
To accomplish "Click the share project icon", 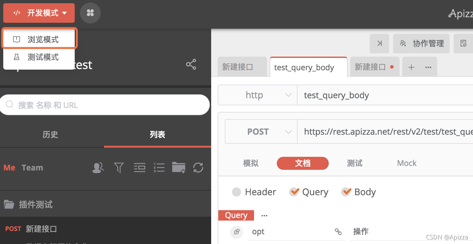I will [191, 64].
